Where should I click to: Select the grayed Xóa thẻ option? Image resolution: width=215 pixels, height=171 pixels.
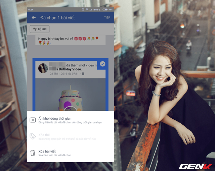click(70, 136)
